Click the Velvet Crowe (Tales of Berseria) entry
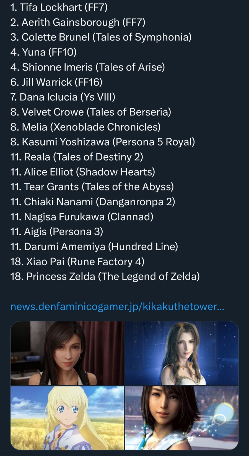This screenshot has width=249, height=456. [x=91, y=112]
